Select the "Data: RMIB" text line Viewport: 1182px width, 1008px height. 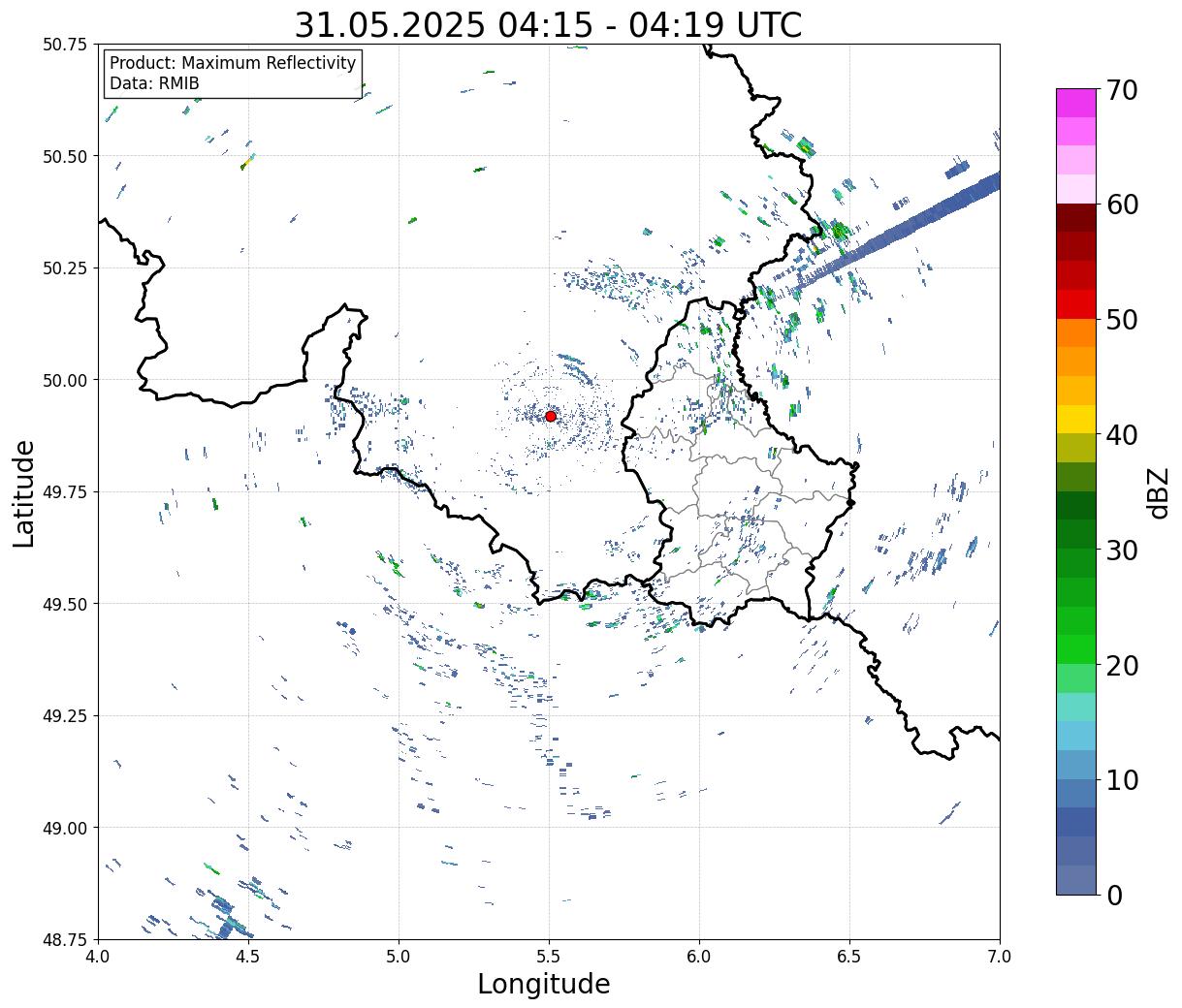pos(154,83)
